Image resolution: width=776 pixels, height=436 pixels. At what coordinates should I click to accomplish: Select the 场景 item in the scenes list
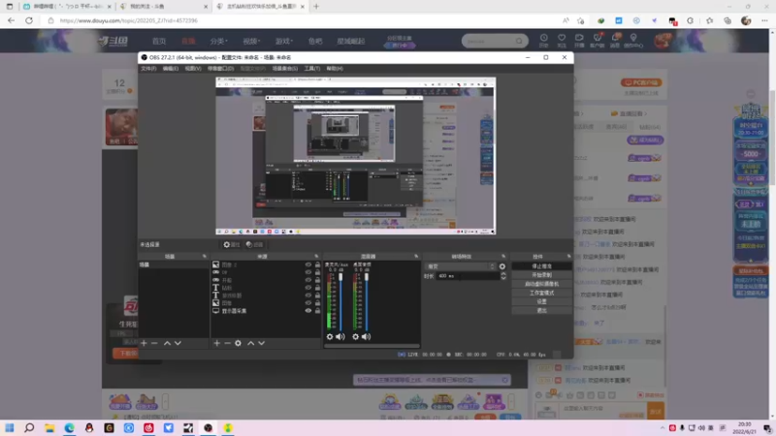pyautogui.click(x=174, y=265)
